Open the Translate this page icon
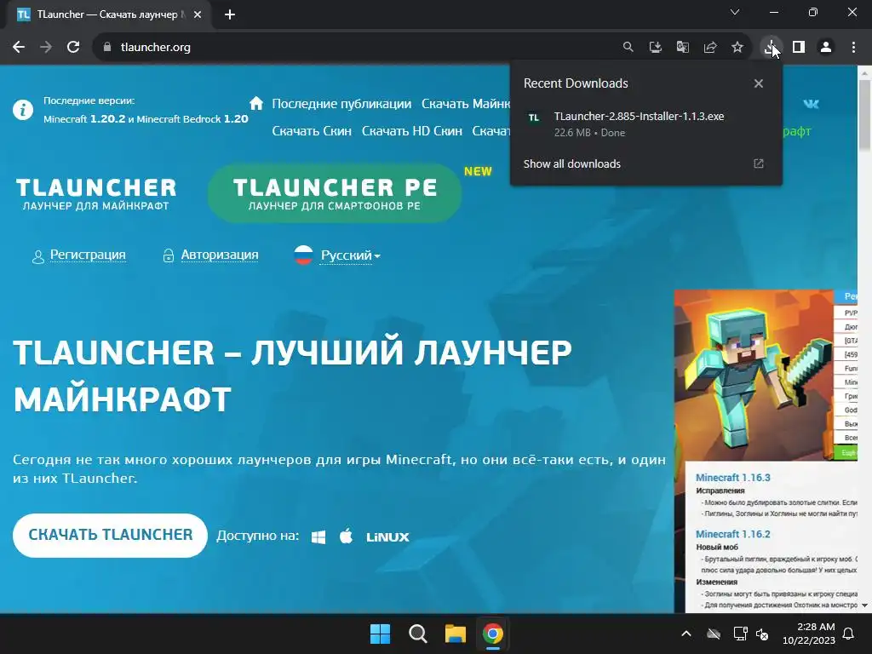This screenshot has width=872, height=654. [682, 48]
